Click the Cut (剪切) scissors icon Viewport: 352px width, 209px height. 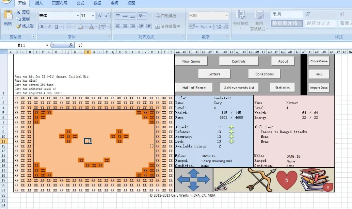point(18,12)
